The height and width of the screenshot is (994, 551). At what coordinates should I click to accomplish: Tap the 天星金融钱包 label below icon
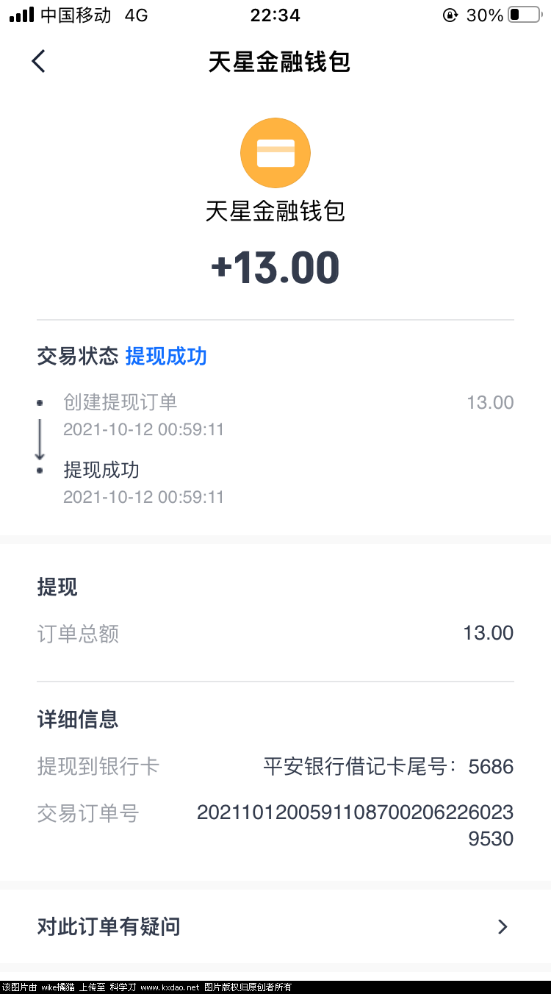275,212
